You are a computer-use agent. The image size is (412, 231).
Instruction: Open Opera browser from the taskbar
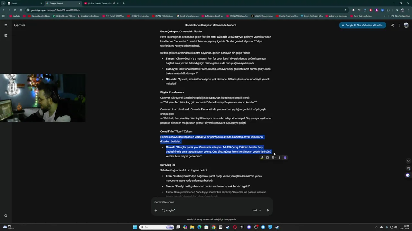(x=235, y=227)
